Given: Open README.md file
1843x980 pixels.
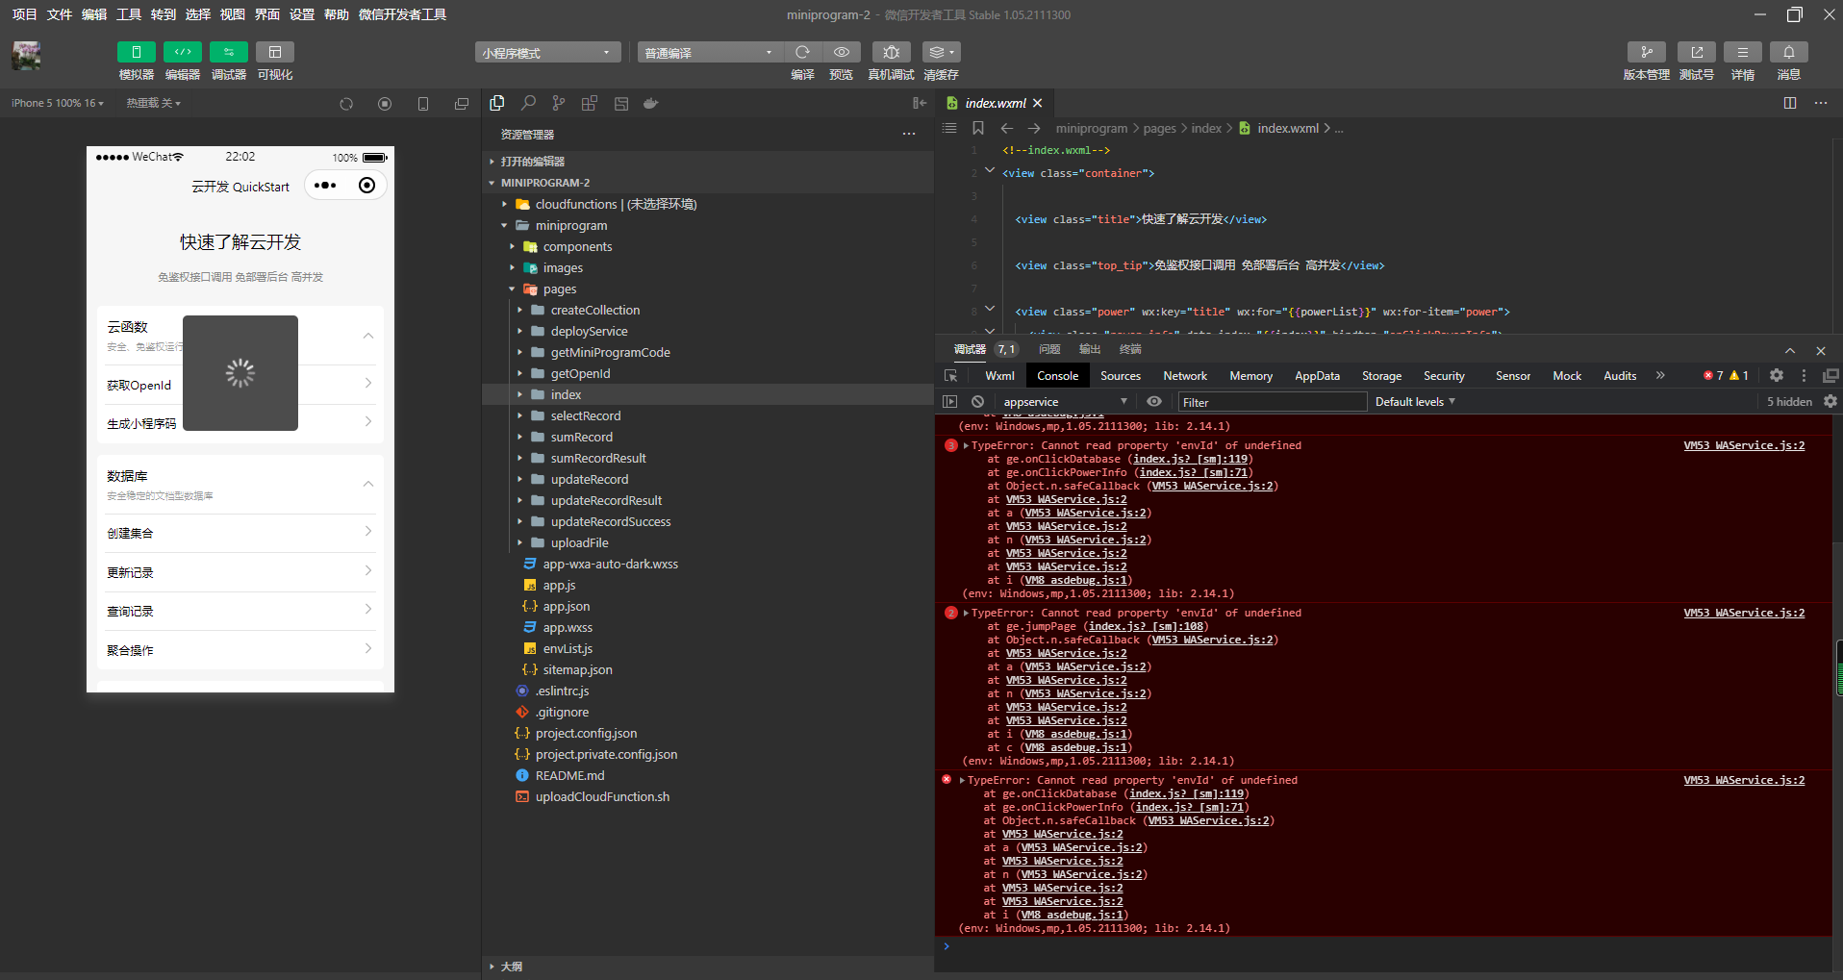Looking at the screenshot, I should pyautogui.click(x=569, y=775).
